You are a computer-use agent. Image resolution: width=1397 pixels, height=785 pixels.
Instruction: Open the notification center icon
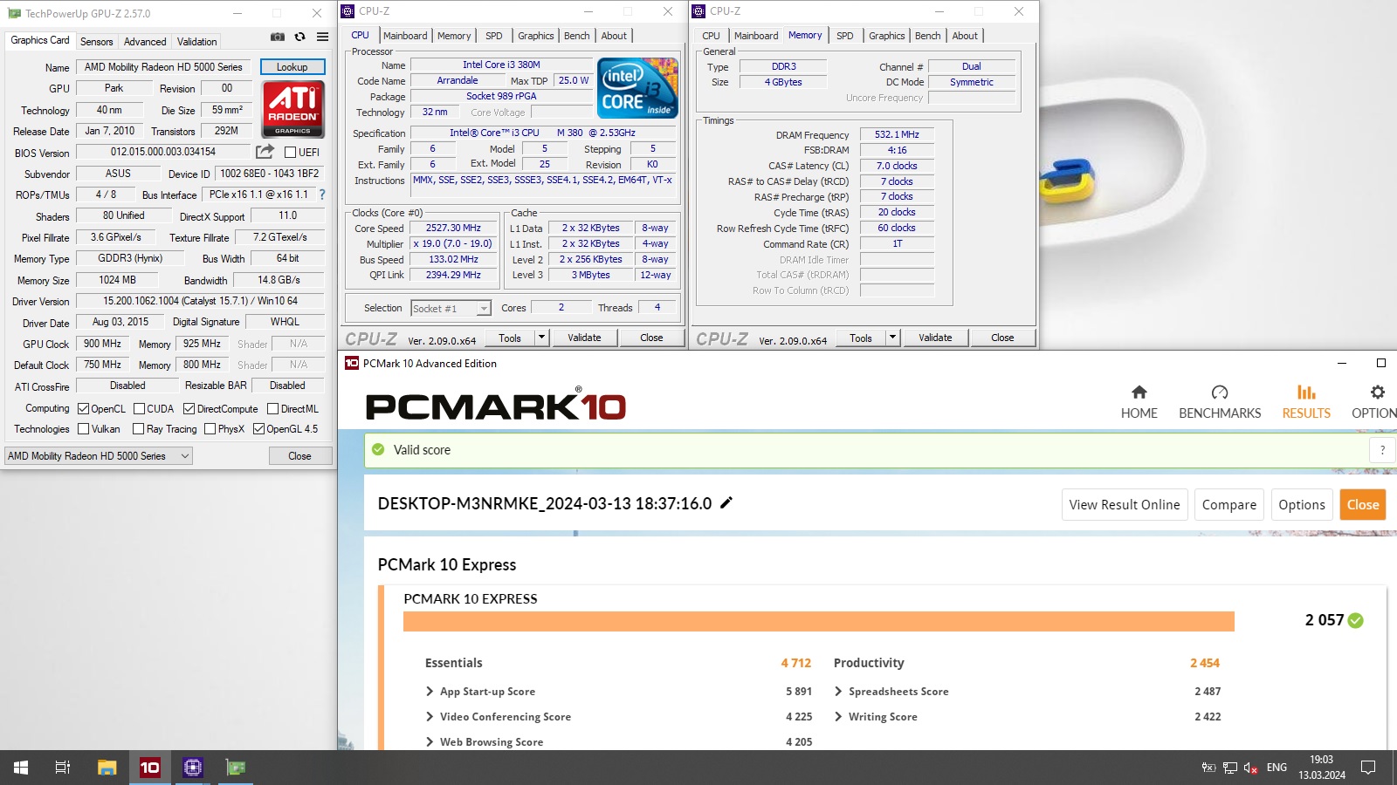[x=1368, y=768]
